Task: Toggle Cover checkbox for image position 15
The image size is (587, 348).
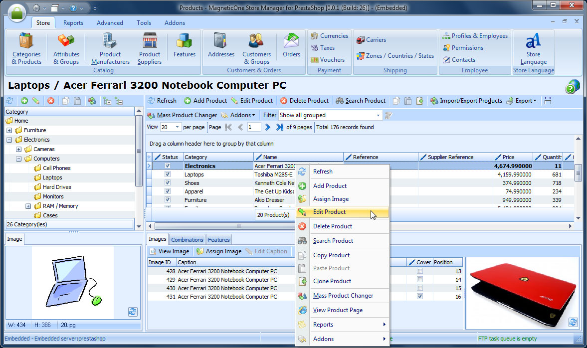Action: point(419,288)
